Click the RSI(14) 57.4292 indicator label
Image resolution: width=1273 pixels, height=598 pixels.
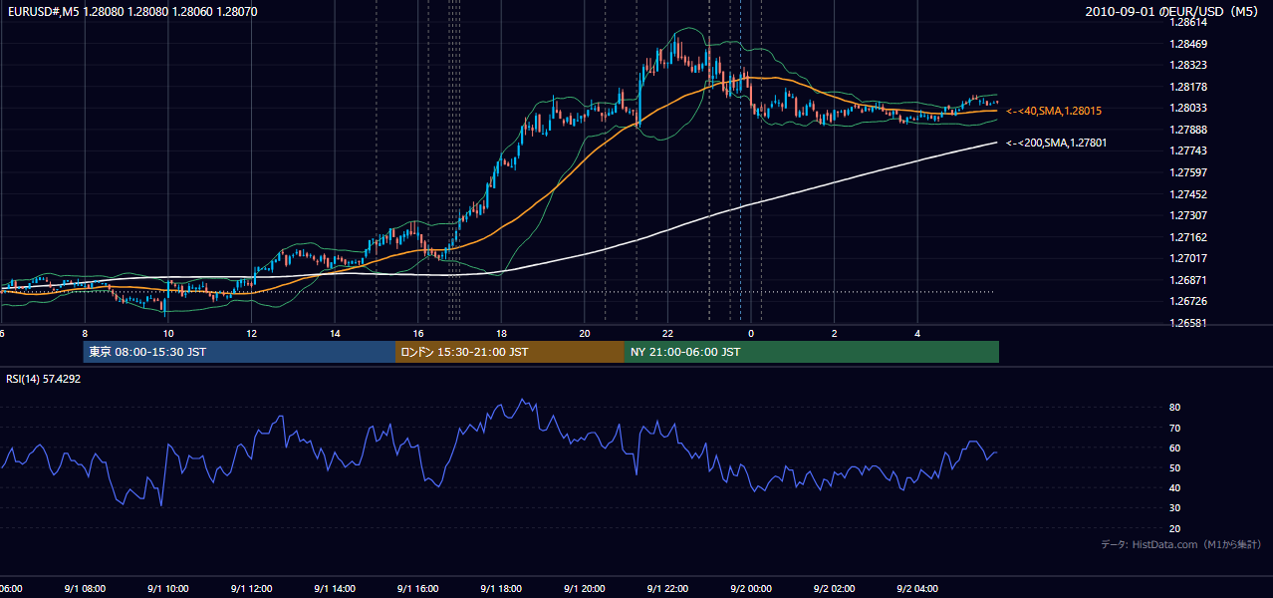tap(44, 379)
